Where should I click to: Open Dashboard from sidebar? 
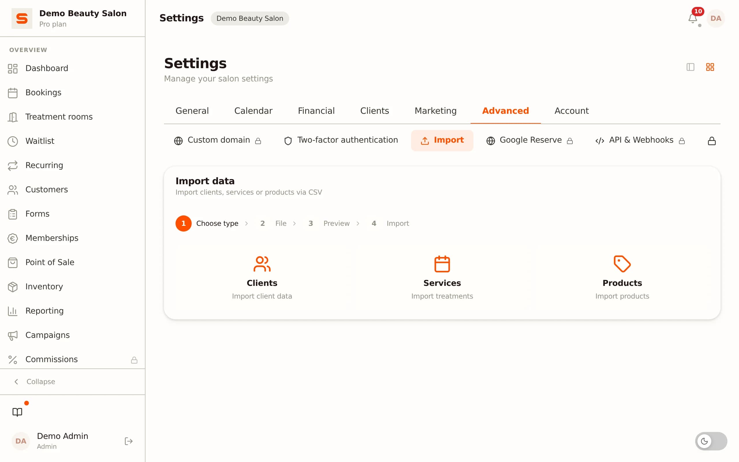pos(72,68)
